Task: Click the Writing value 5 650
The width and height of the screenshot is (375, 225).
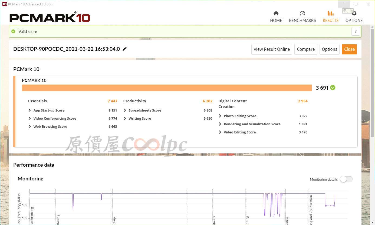Action: point(208,118)
